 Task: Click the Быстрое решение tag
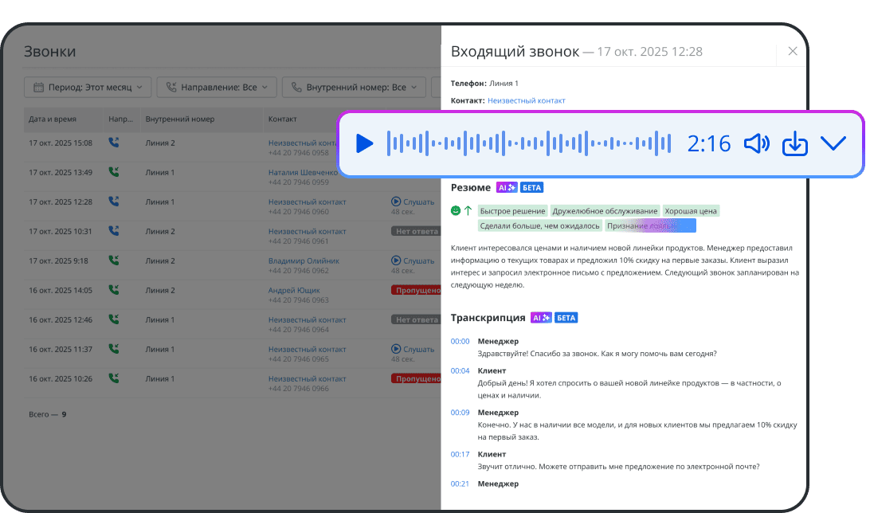pyautogui.click(x=513, y=211)
